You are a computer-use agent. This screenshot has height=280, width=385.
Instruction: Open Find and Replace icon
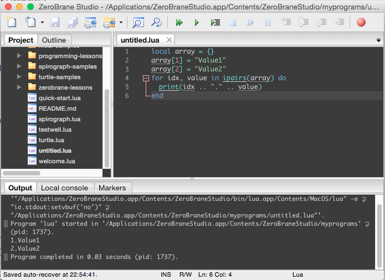click(x=156, y=22)
